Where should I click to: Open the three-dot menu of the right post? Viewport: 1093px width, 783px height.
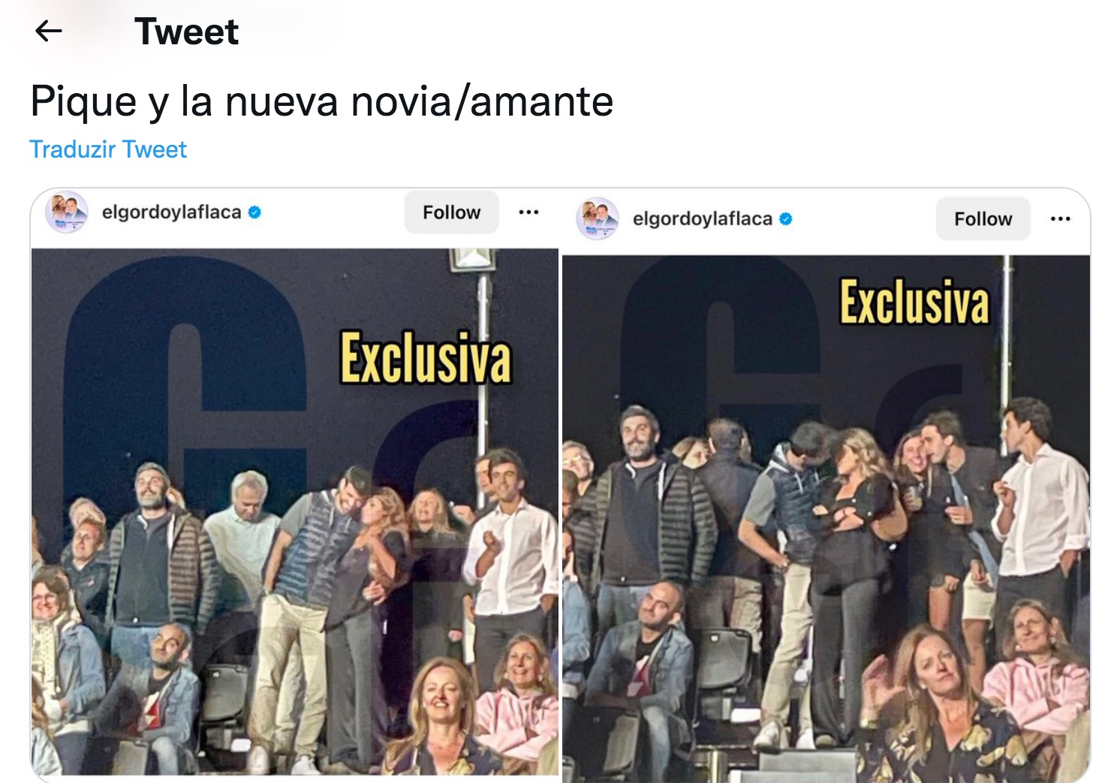[1060, 219]
